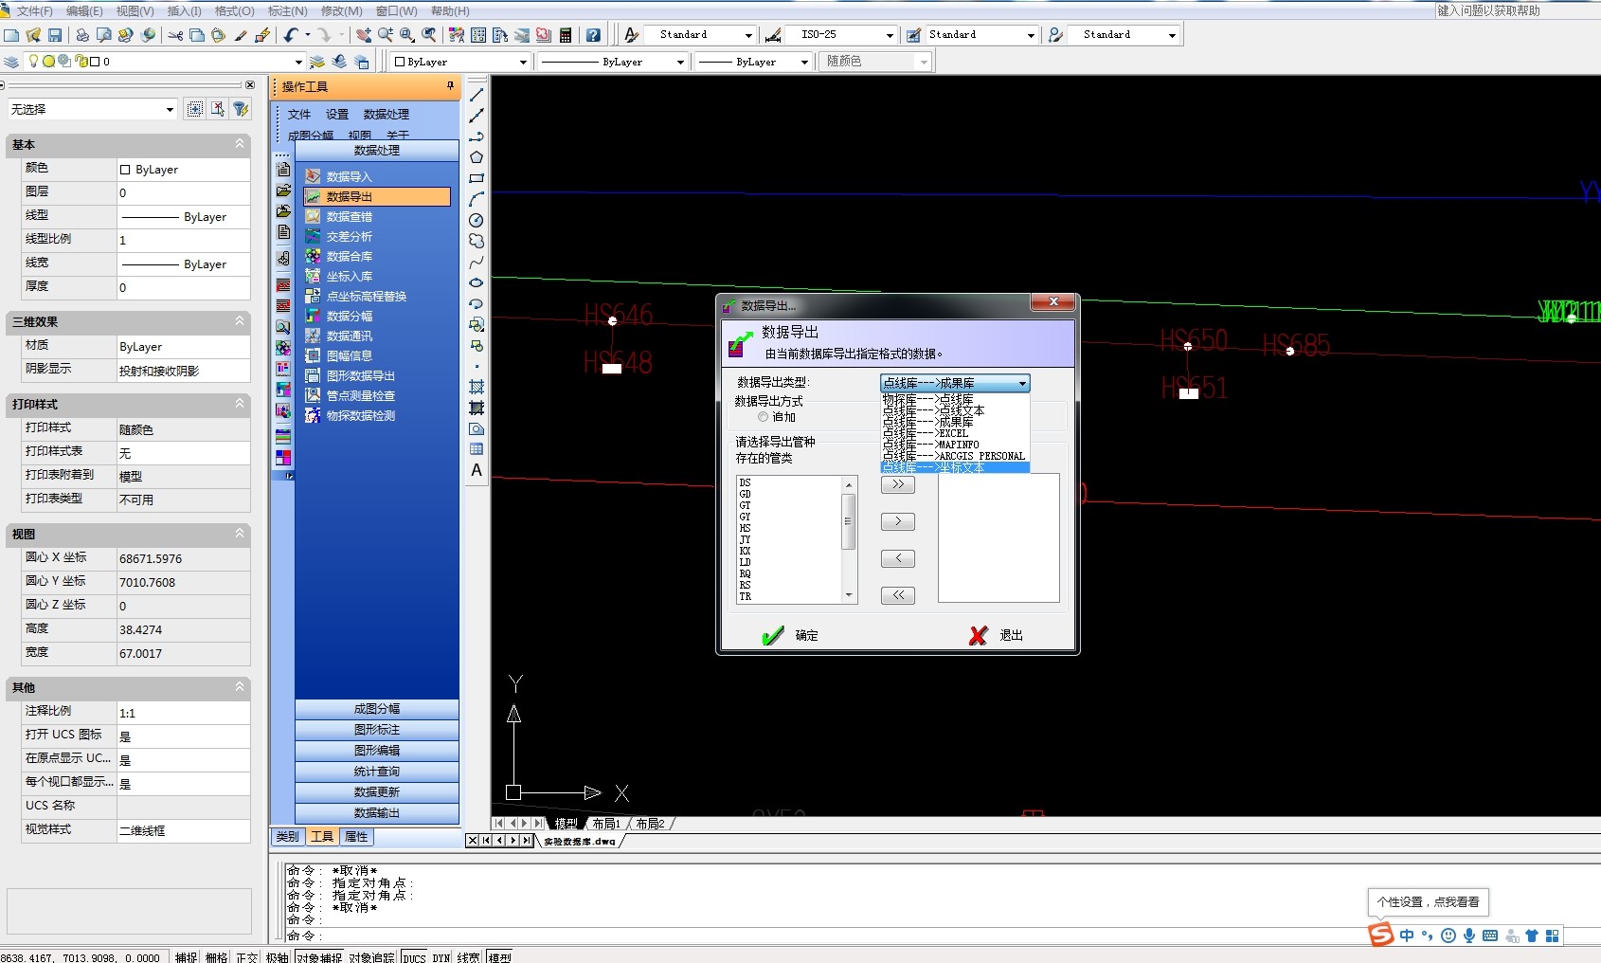
Task: Select the text tool letter A icon
Action: point(477,470)
